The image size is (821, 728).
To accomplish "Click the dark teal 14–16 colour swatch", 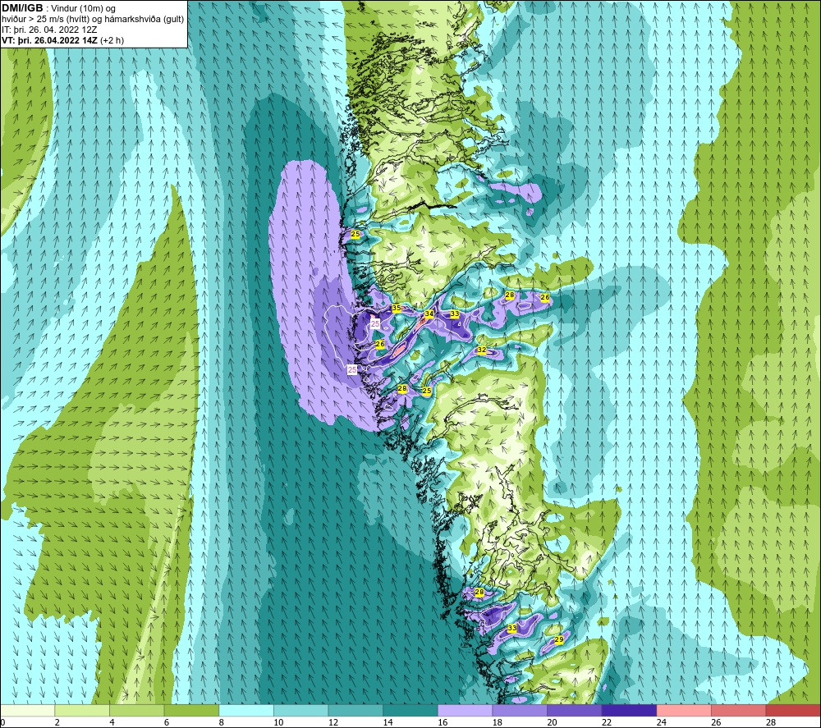I will click(x=410, y=711).
